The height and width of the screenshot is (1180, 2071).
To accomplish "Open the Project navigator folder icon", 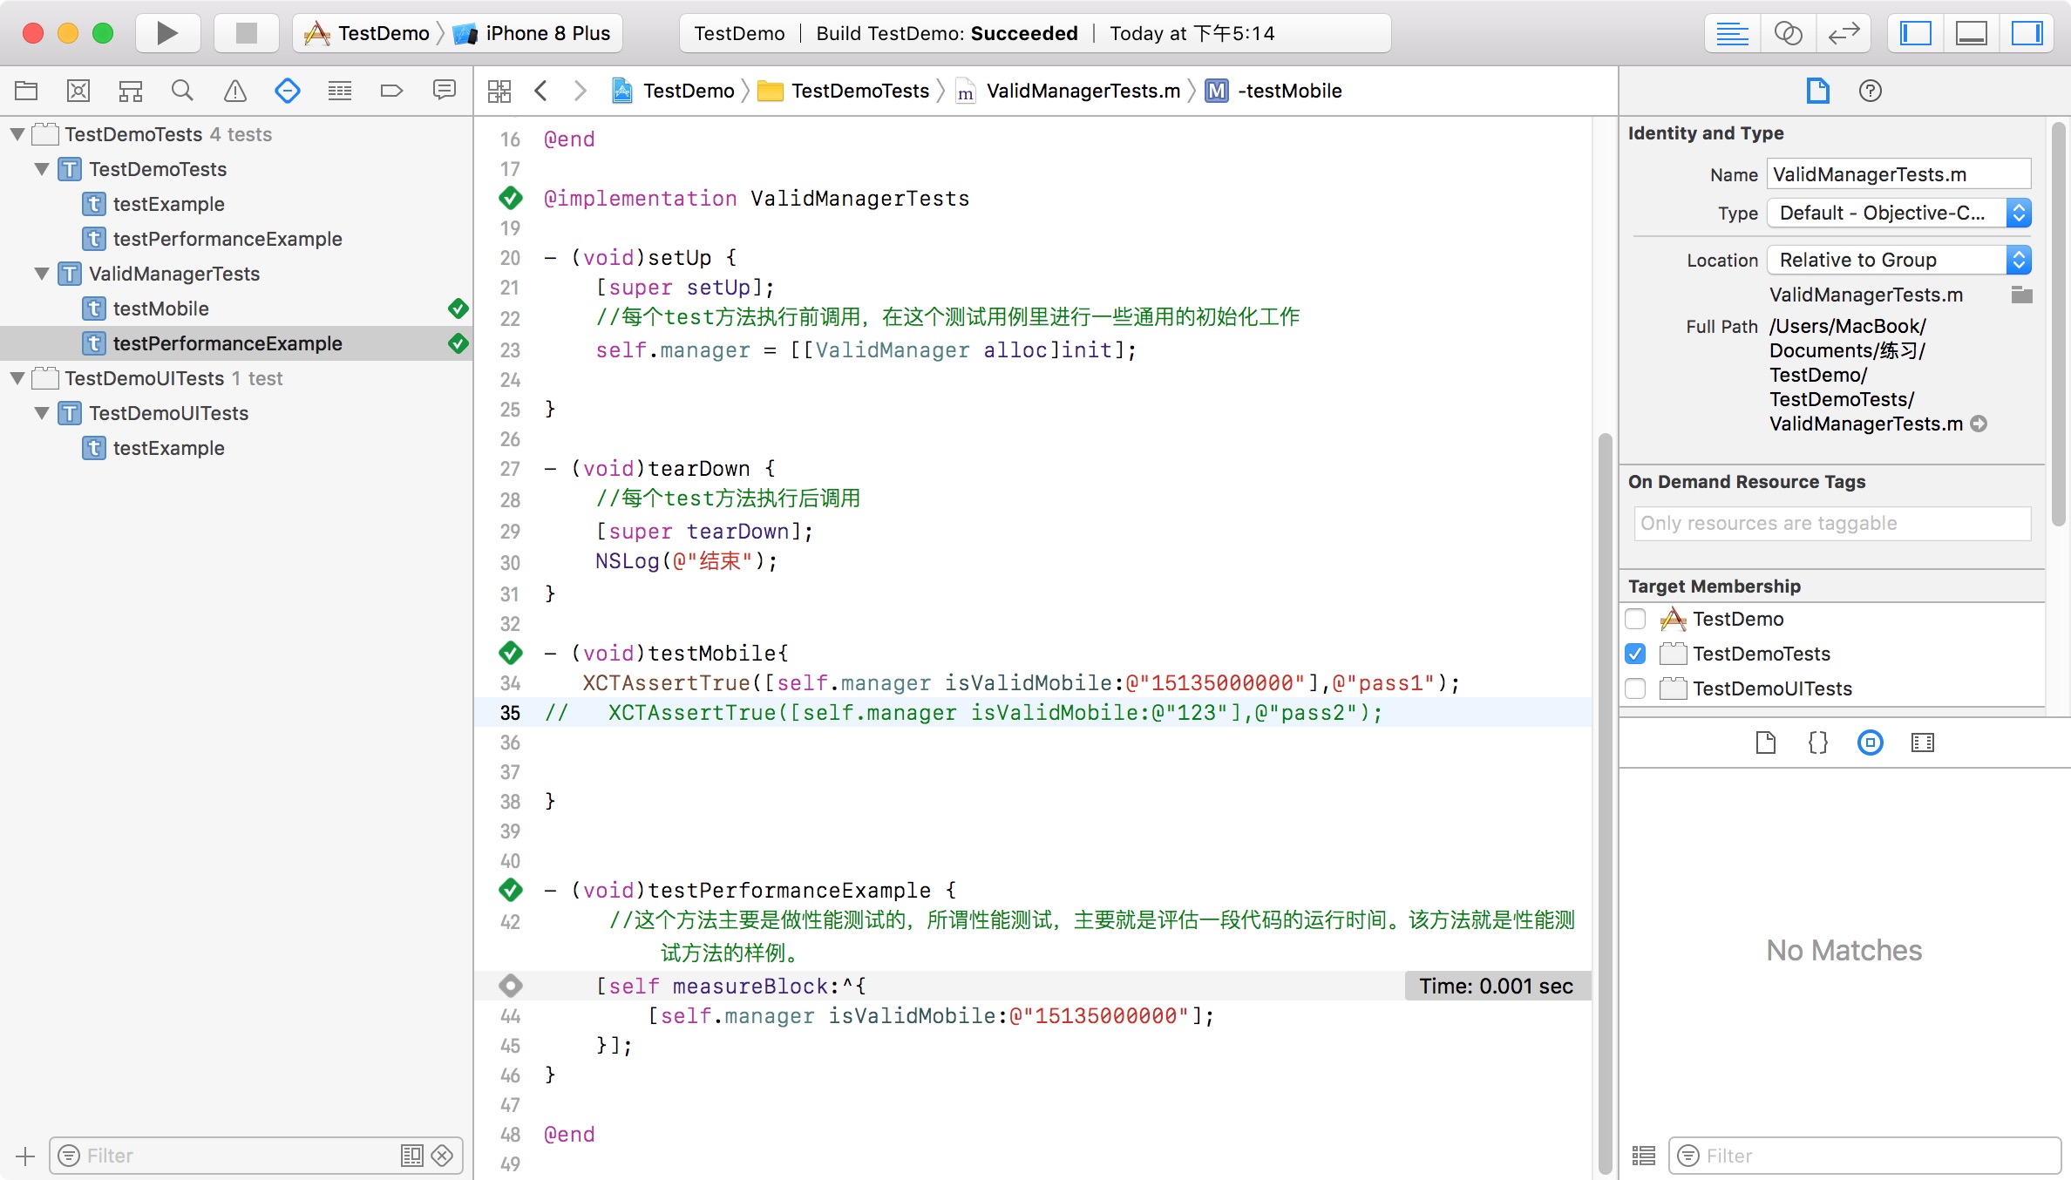I will click(26, 91).
